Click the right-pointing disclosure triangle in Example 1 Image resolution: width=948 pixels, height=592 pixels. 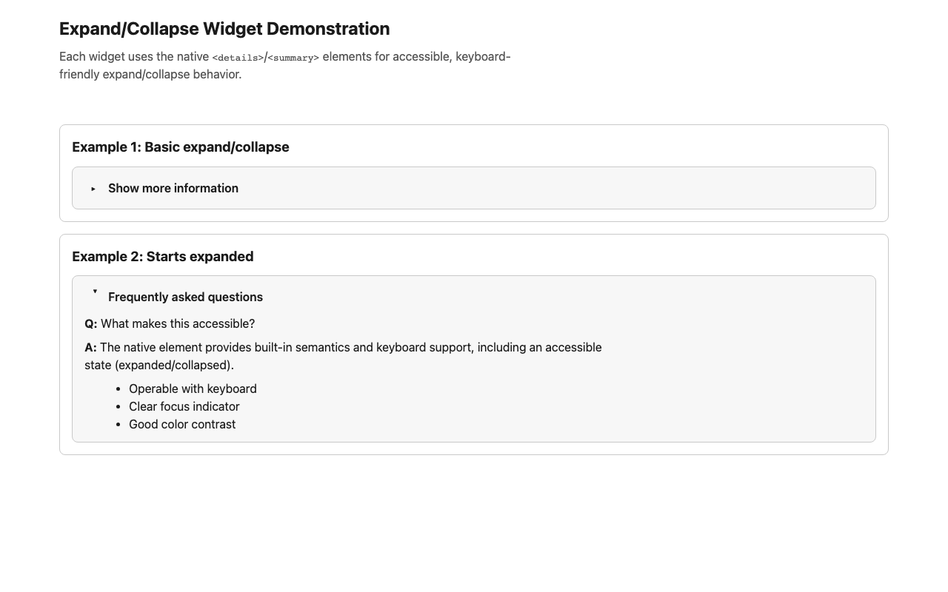pos(93,189)
